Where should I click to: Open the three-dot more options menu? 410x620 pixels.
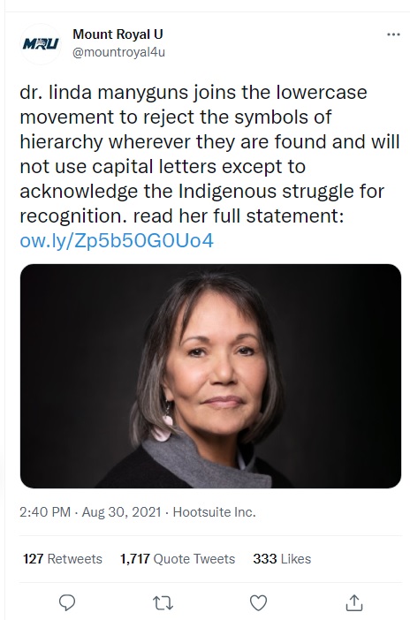393,34
